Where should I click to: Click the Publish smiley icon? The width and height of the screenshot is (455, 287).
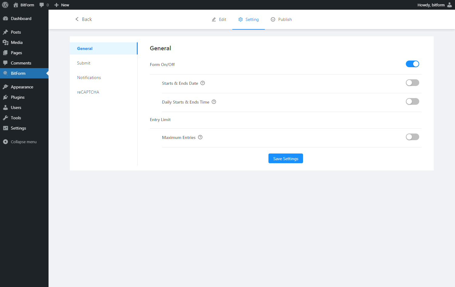coord(273,19)
